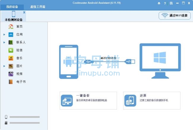Open 首页 in sidebar
The height and width of the screenshot is (130, 193).
click(x=19, y=26)
